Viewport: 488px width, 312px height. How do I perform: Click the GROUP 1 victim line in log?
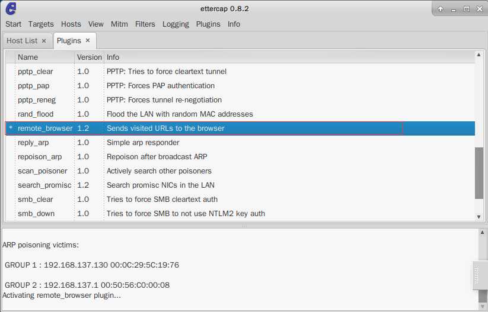[92, 265]
